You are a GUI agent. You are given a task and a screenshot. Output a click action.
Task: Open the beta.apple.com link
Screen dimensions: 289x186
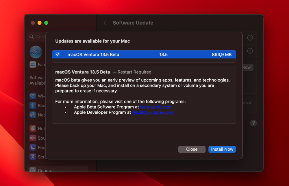tap(156, 107)
